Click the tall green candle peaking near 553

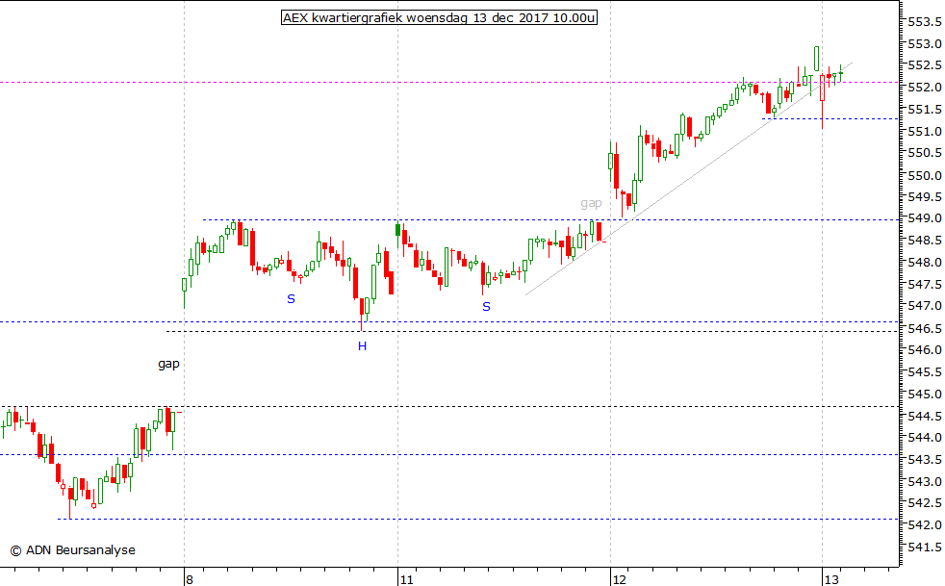coord(817,59)
